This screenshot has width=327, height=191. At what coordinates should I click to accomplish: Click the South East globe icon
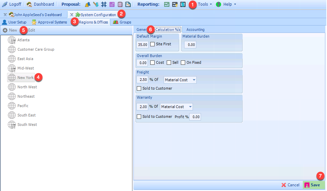pos(12,115)
